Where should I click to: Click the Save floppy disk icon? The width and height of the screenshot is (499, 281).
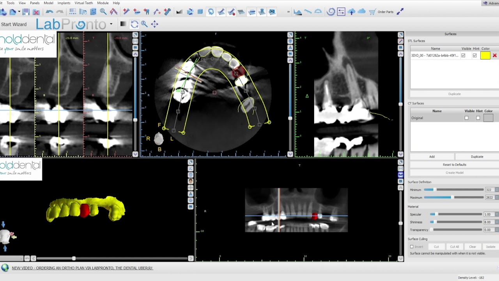point(26,12)
